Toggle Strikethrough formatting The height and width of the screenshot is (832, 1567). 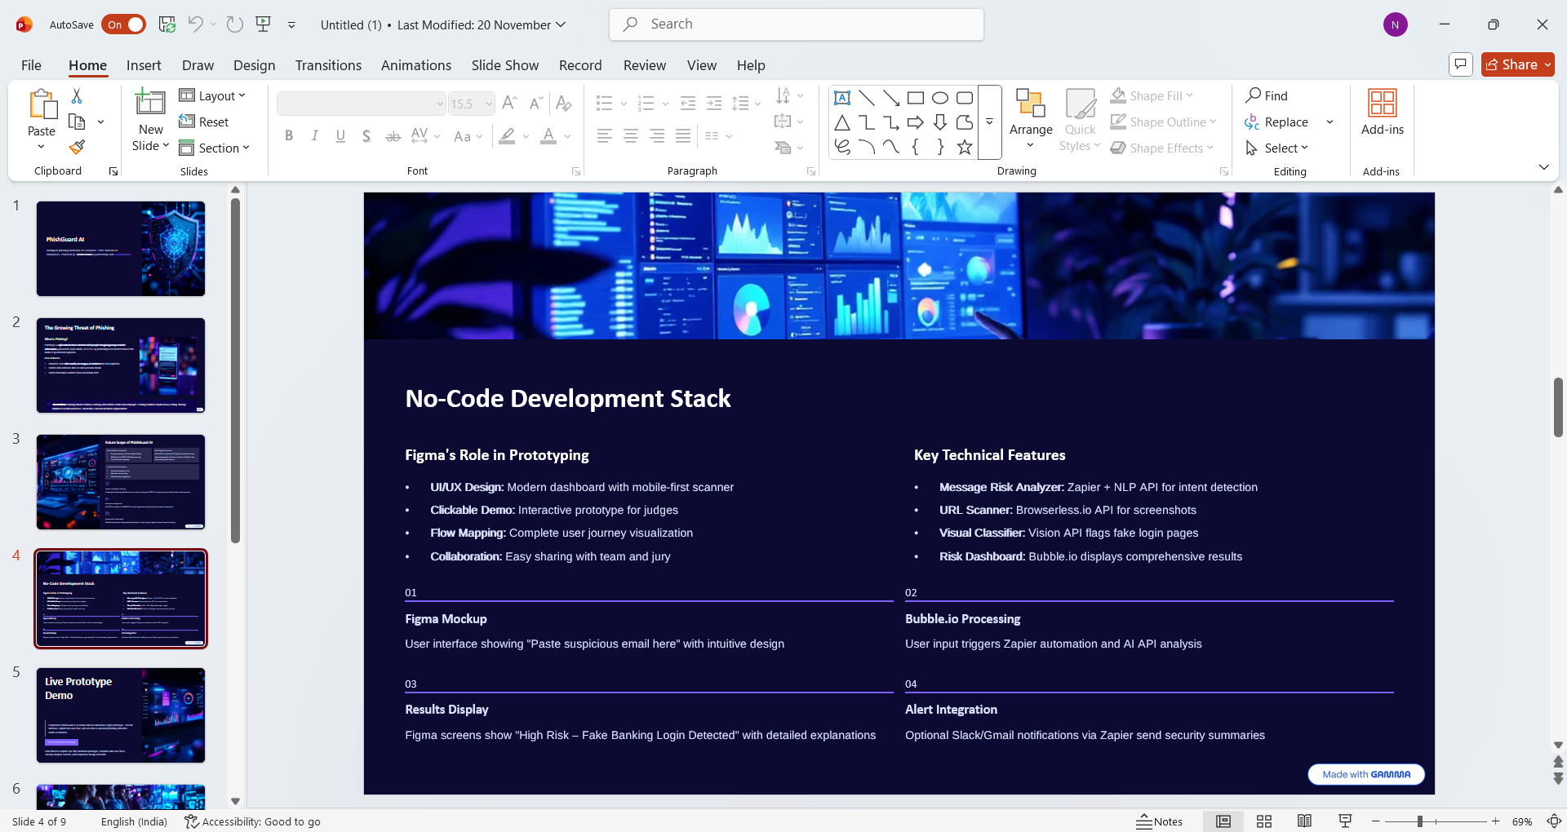tap(393, 136)
